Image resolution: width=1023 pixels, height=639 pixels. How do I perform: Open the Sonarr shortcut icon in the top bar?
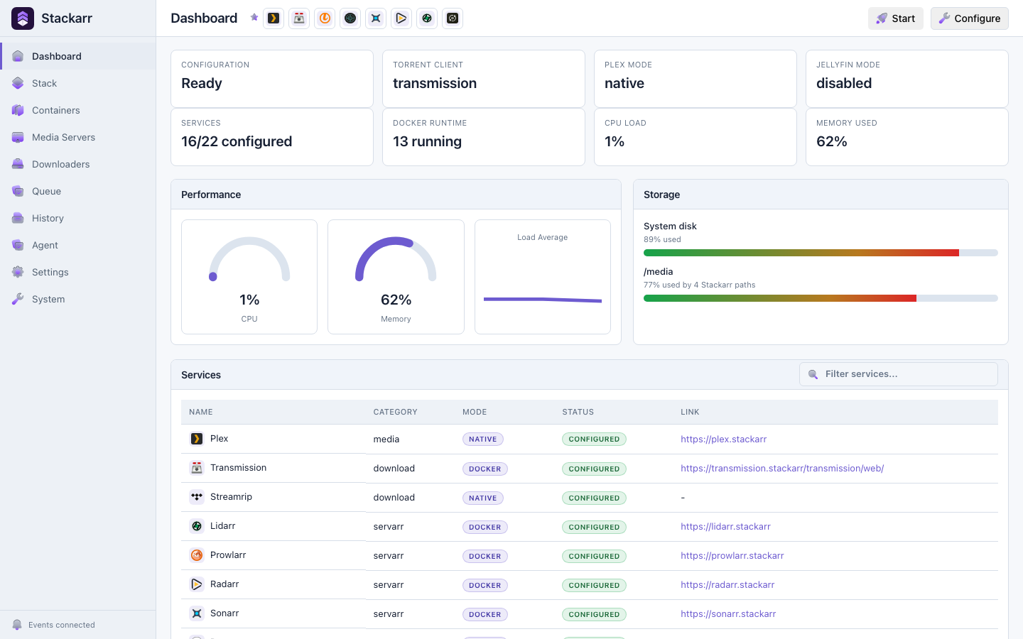click(x=376, y=18)
